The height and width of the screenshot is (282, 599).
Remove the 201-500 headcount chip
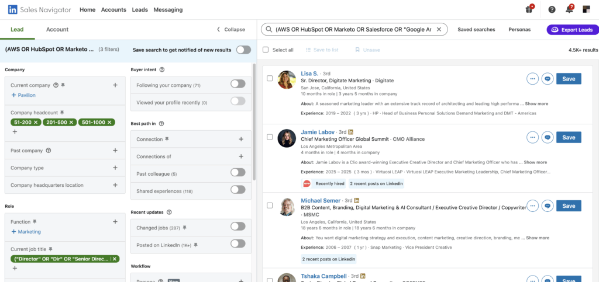tap(72, 123)
